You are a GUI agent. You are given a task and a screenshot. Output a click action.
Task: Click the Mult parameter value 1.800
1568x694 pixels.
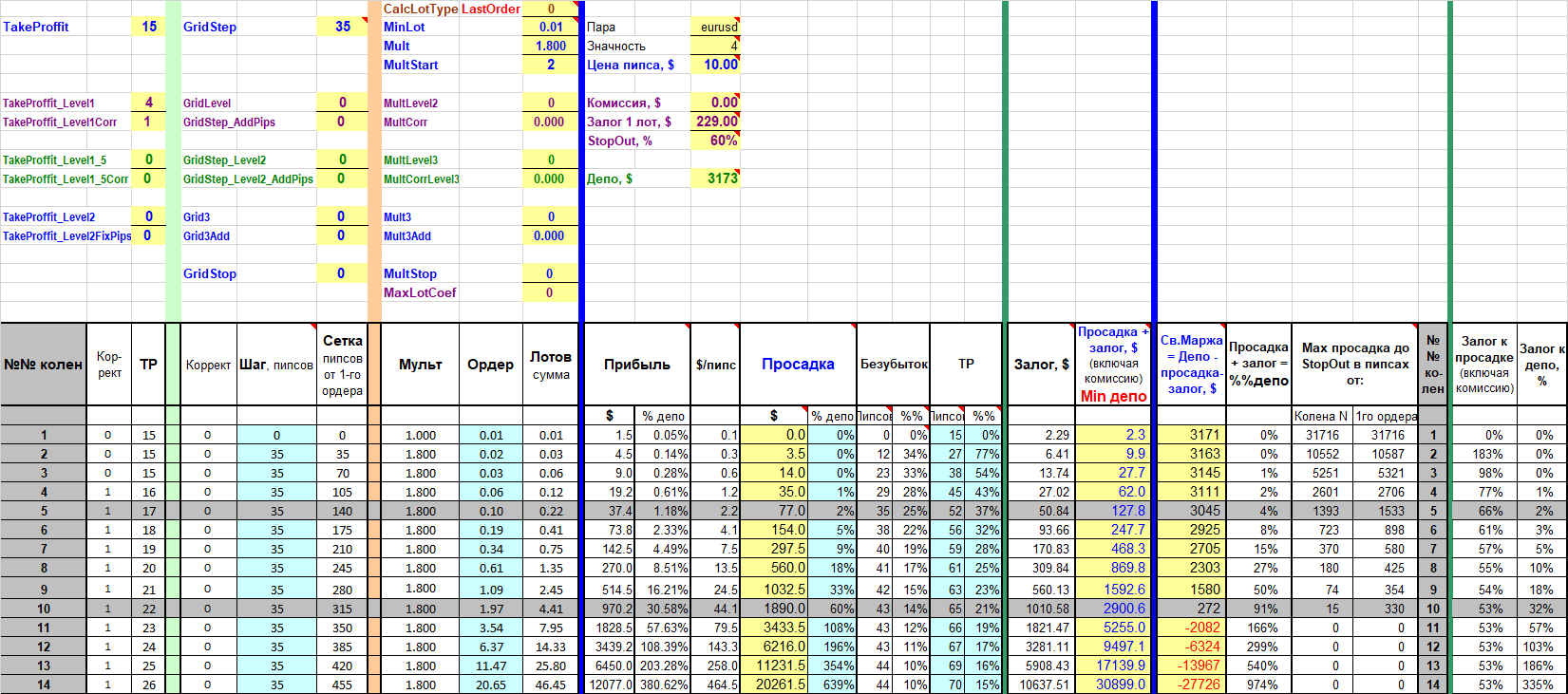550,46
